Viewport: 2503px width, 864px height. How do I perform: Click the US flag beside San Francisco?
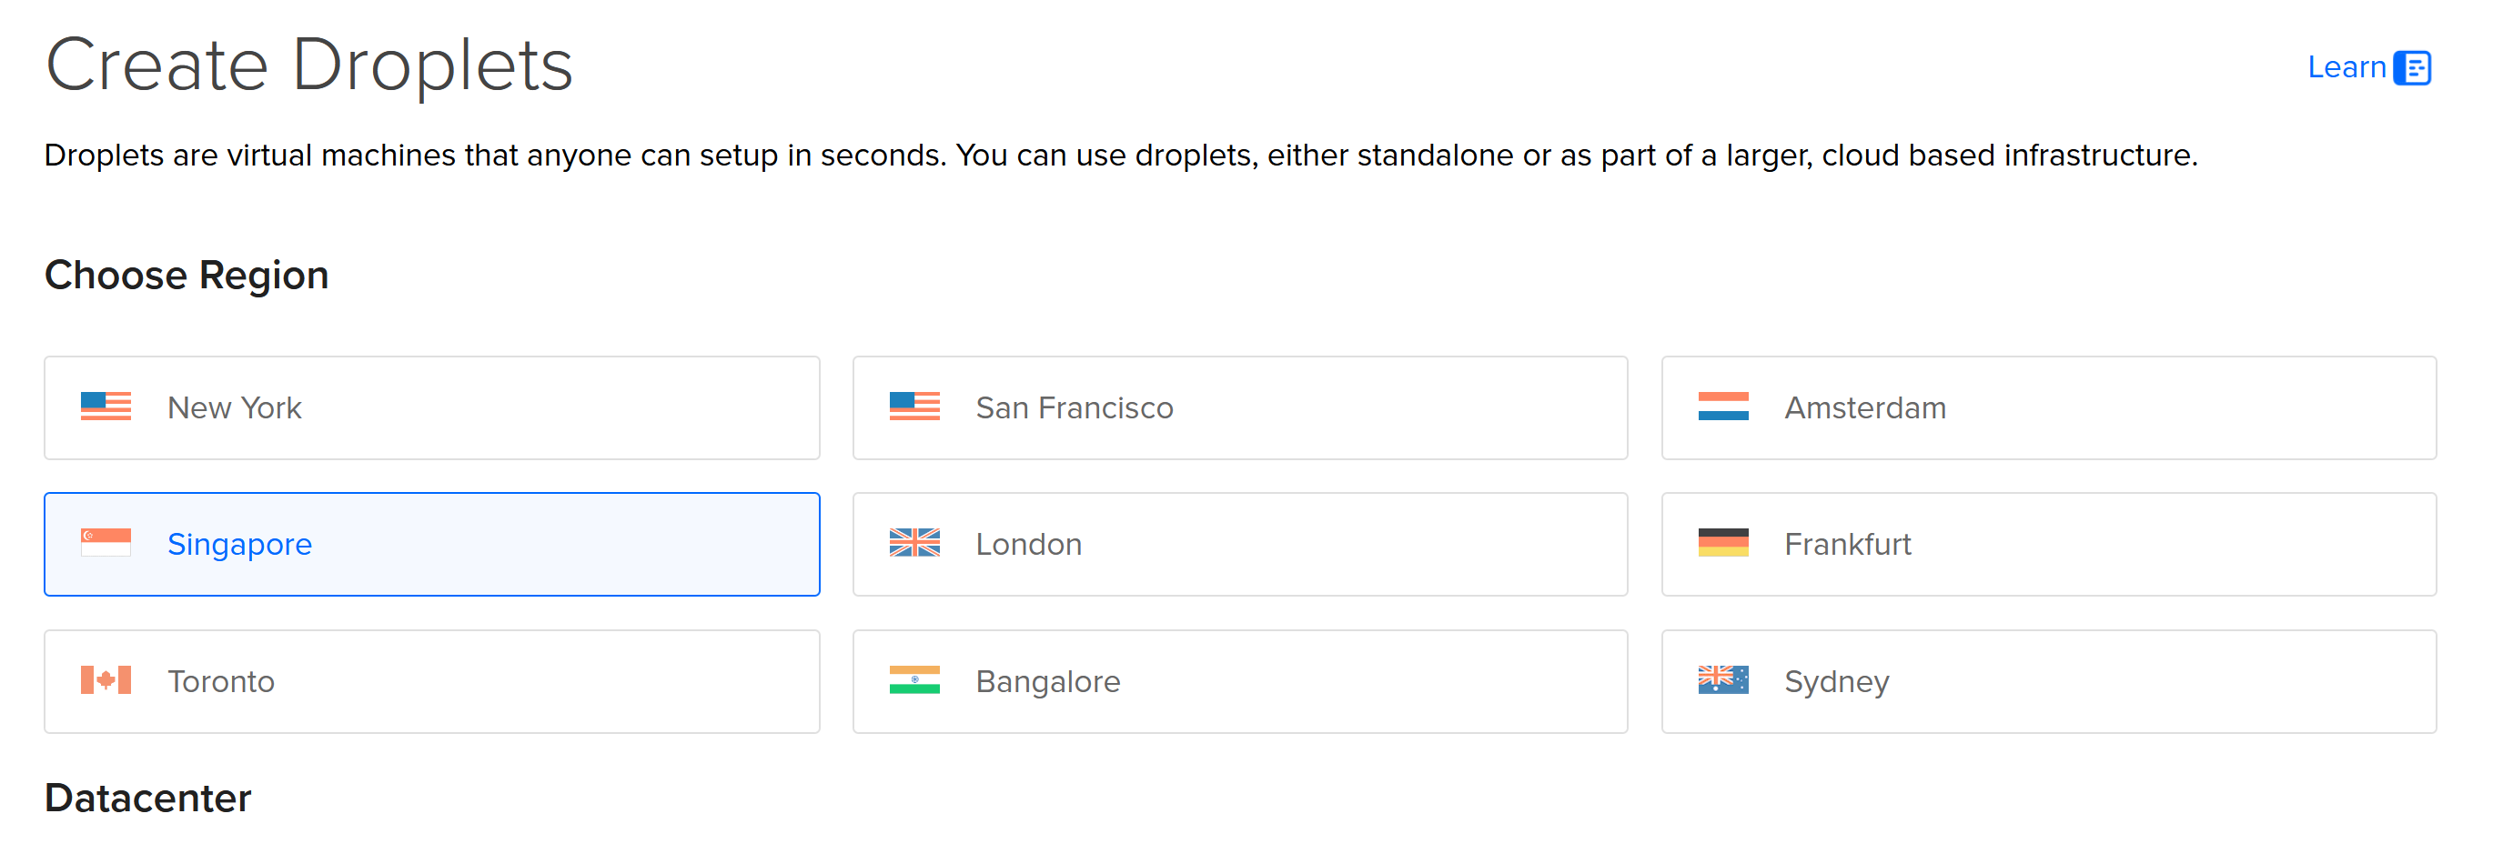[914, 407]
